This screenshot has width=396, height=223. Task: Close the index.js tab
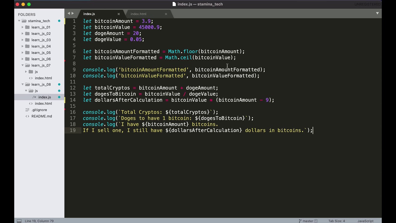(118, 14)
